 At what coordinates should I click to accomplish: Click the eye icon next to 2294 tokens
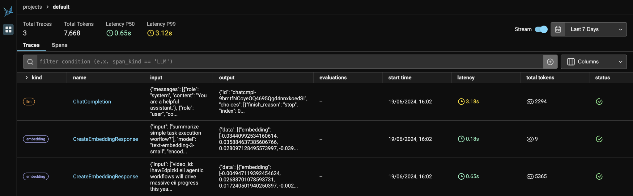[529, 101]
